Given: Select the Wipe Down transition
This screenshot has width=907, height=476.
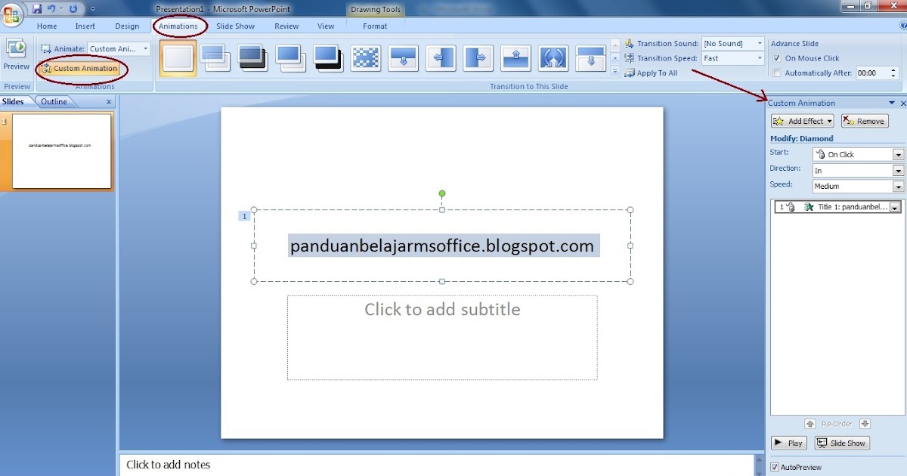Looking at the screenshot, I should coord(404,58).
